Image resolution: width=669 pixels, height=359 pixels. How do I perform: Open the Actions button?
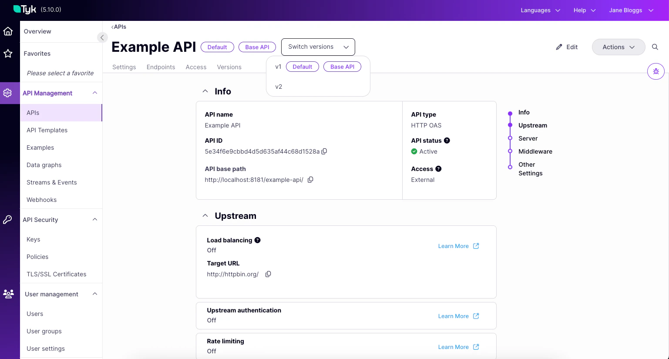(x=618, y=47)
